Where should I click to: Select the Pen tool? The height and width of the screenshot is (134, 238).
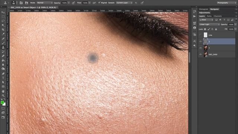(x=3, y=74)
